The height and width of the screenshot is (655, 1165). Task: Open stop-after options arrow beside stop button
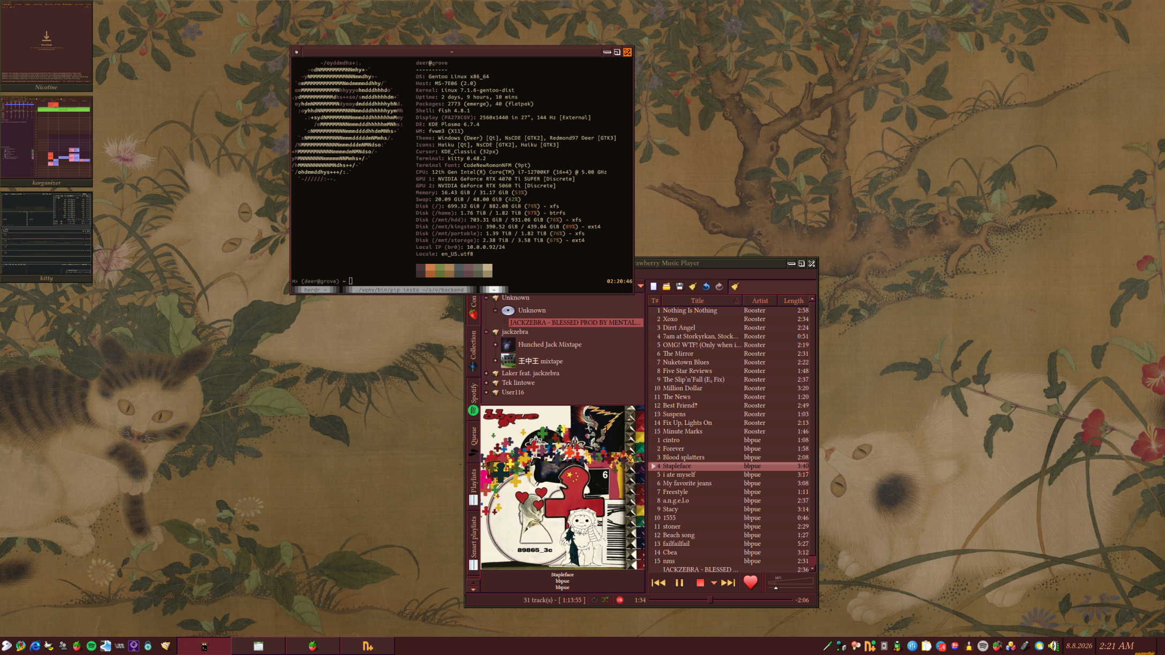pyautogui.click(x=714, y=583)
